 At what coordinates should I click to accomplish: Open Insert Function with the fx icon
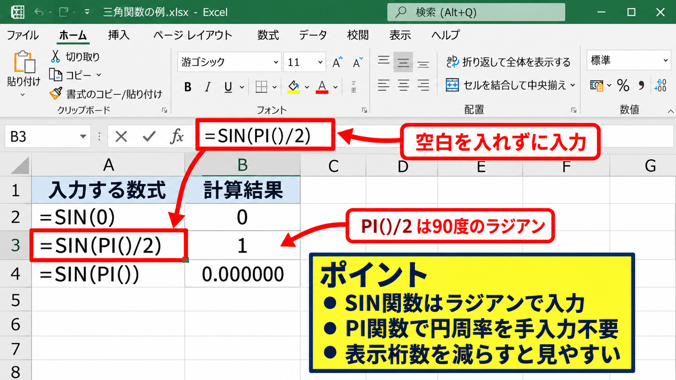point(177,137)
